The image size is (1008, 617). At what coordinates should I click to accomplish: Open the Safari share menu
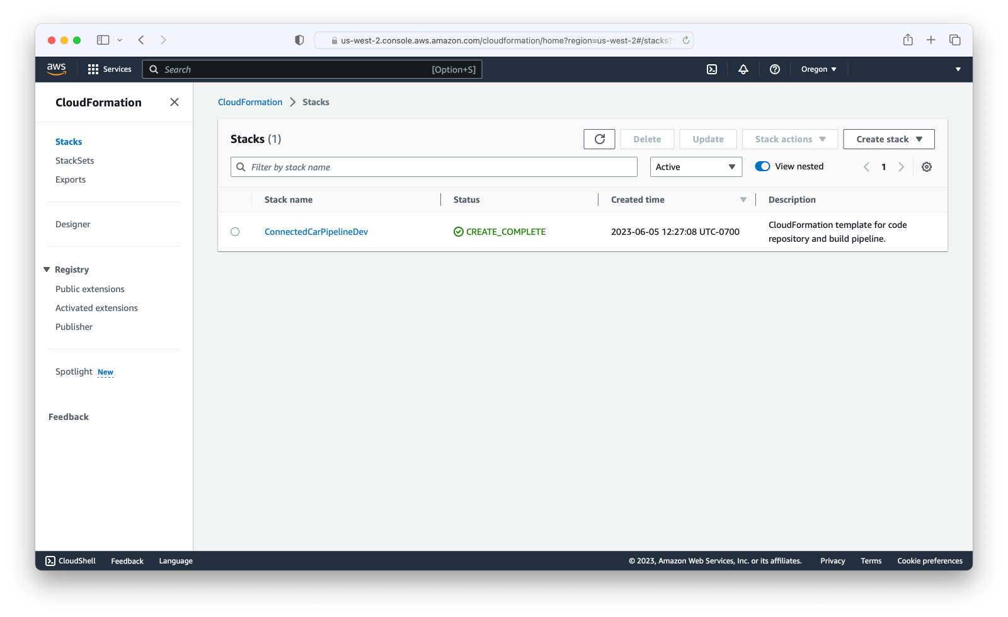[908, 40]
